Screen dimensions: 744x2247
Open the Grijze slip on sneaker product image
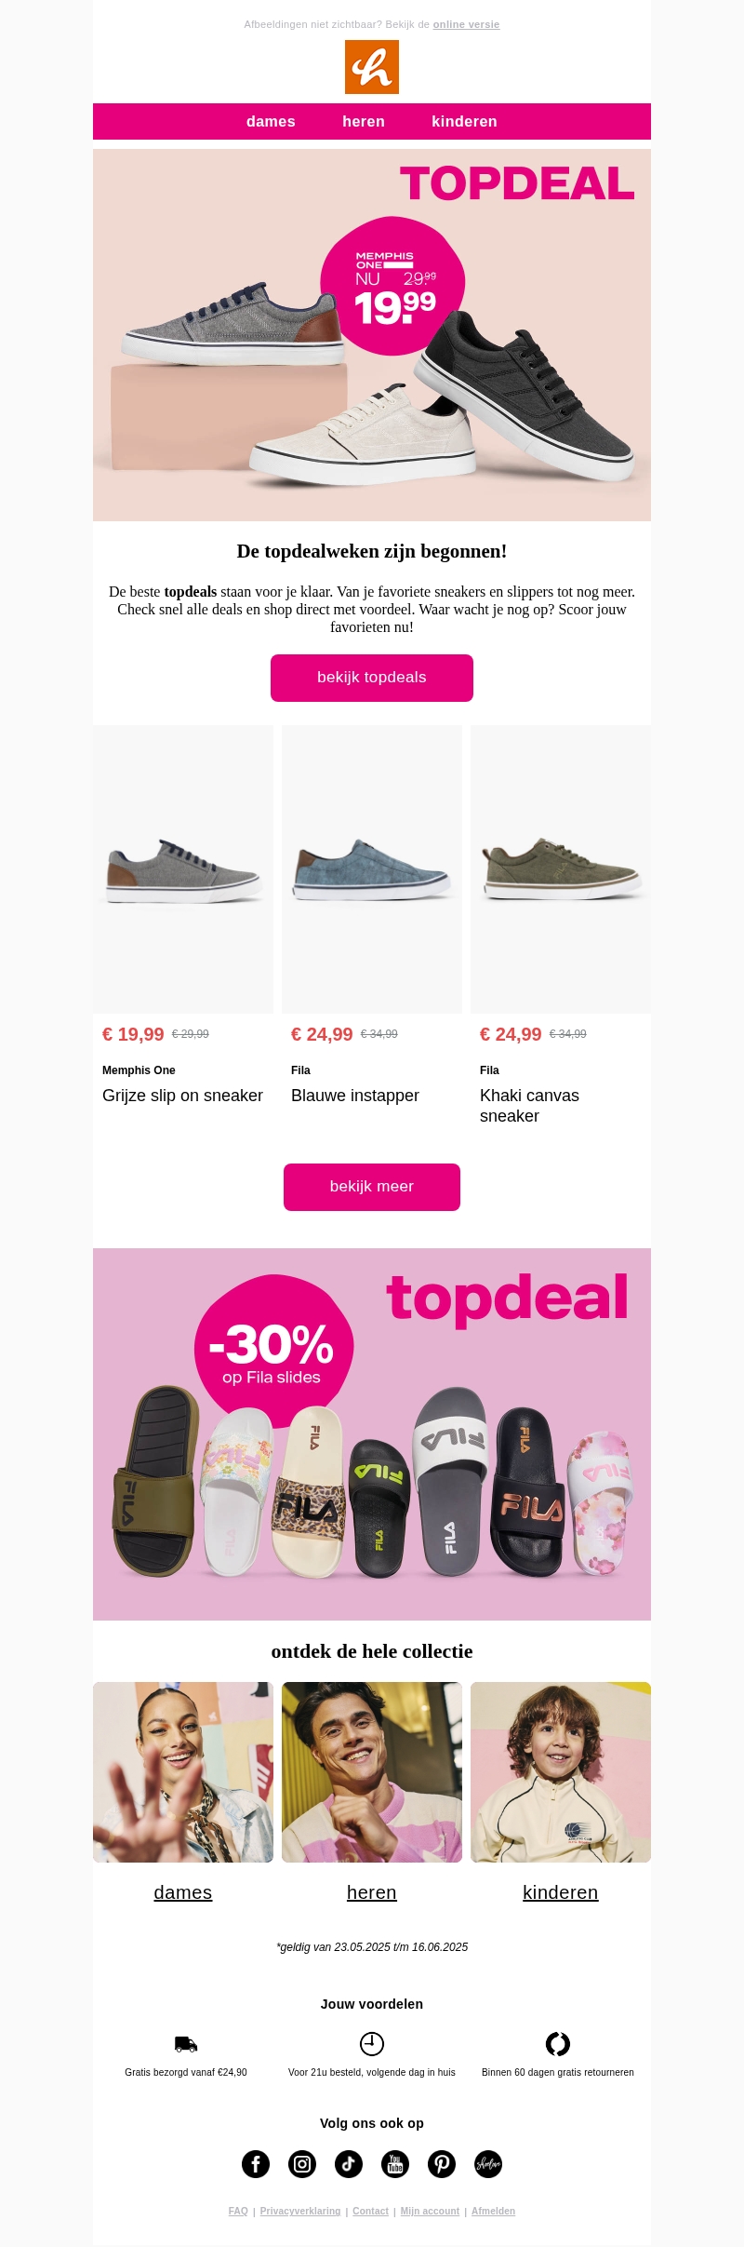pyautogui.click(x=183, y=869)
